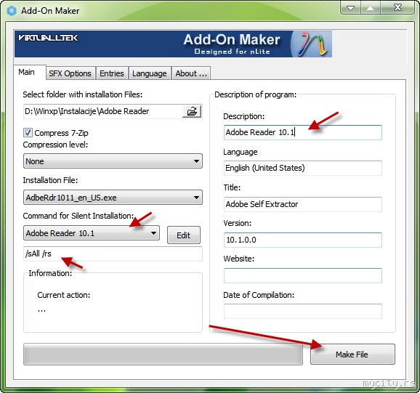Expand the Installation File dropdown
Viewport: 420px width, 393px height.
[113, 198]
